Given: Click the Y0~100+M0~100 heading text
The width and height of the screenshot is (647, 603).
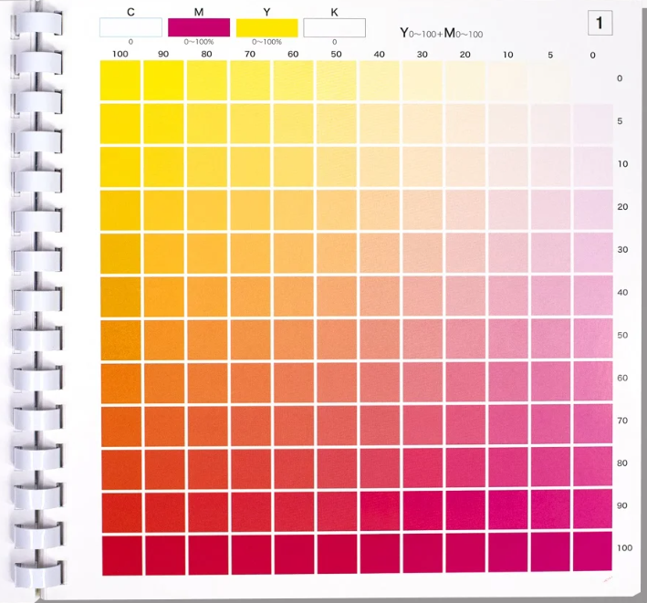Looking at the screenshot, I should 441,33.
